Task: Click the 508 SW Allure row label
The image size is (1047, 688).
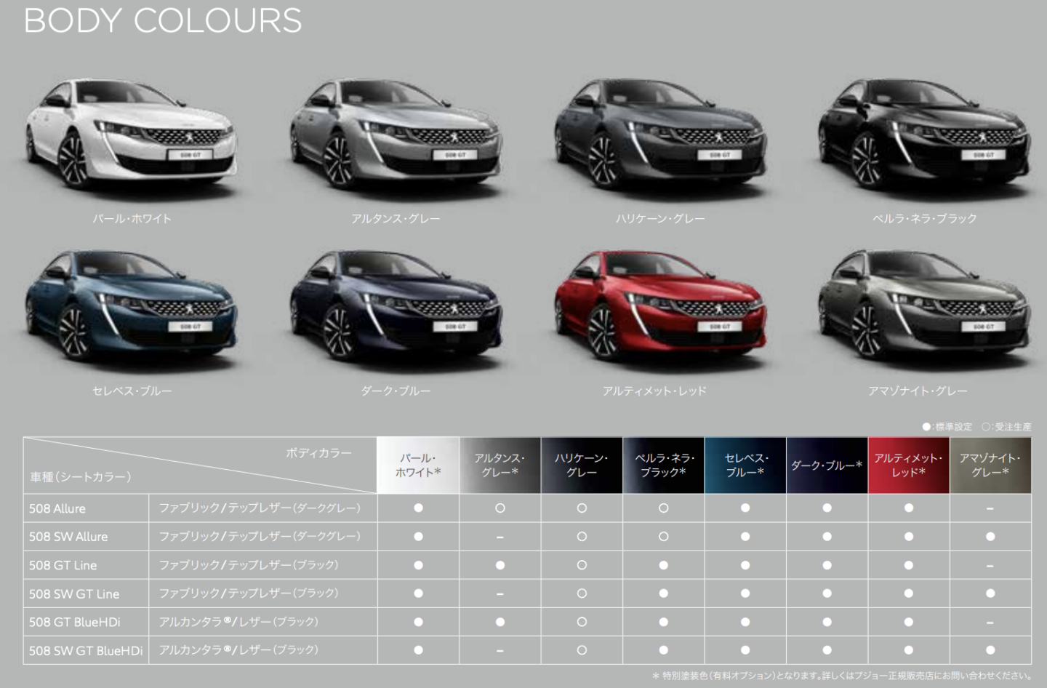Action: (68, 537)
